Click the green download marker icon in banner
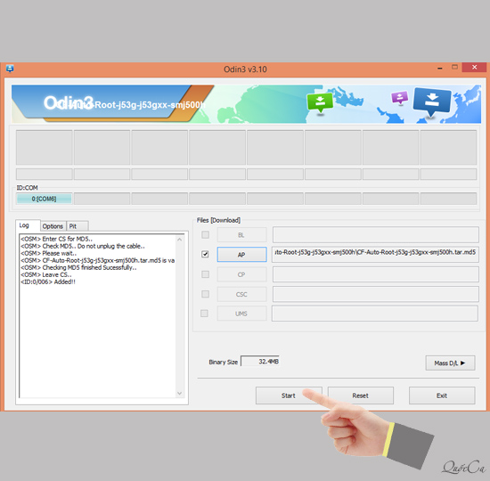 pos(320,102)
